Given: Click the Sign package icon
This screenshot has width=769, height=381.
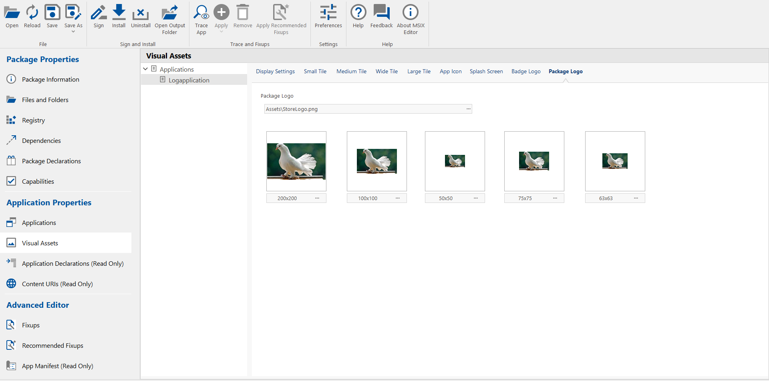Looking at the screenshot, I should coord(99,13).
